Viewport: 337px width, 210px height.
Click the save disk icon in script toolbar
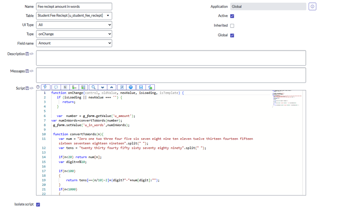[x=141, y=87]
